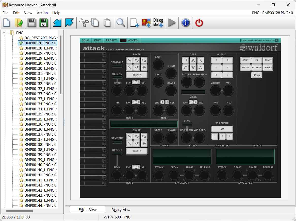Switch to the Binary View tab
Image resolution: width=296 pixels, height=221 pixels.
(x=121, y=210)
